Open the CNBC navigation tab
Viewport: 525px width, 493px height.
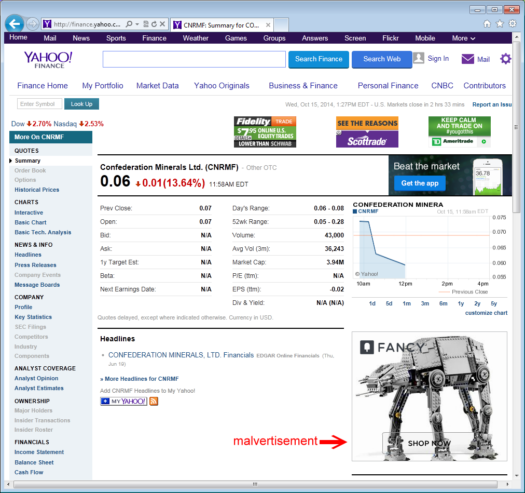442,86
